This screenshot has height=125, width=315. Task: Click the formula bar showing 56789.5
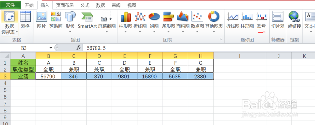pyautogui.click(x=199, y=48)
